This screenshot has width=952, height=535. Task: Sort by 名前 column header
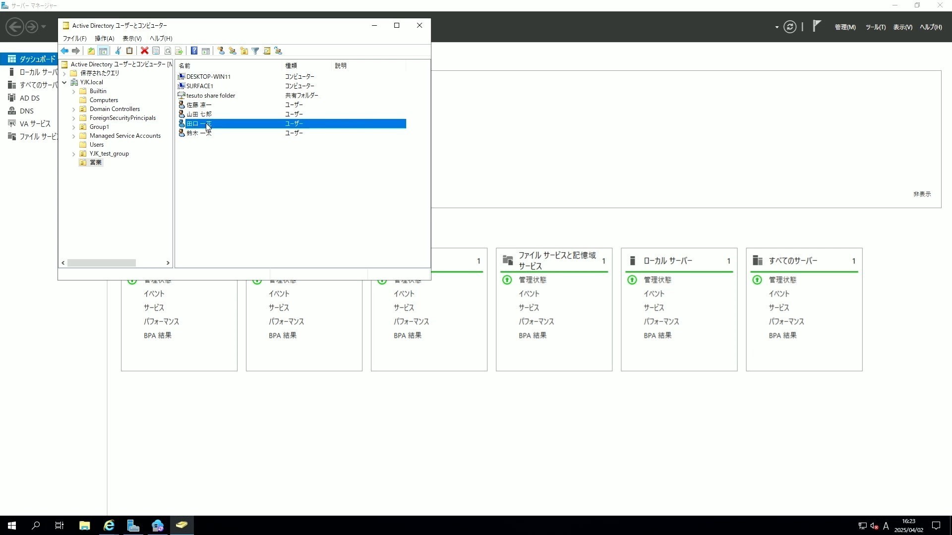click(229, 65)
